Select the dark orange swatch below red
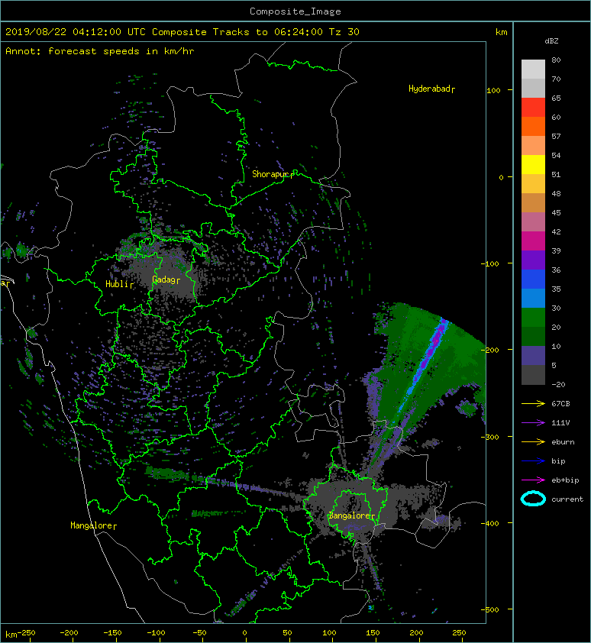 [533, 127]
